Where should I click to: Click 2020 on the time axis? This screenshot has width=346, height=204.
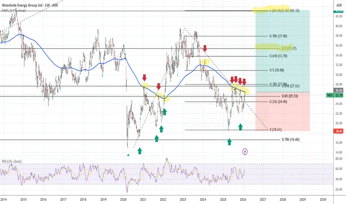click(x=123, y=200)
